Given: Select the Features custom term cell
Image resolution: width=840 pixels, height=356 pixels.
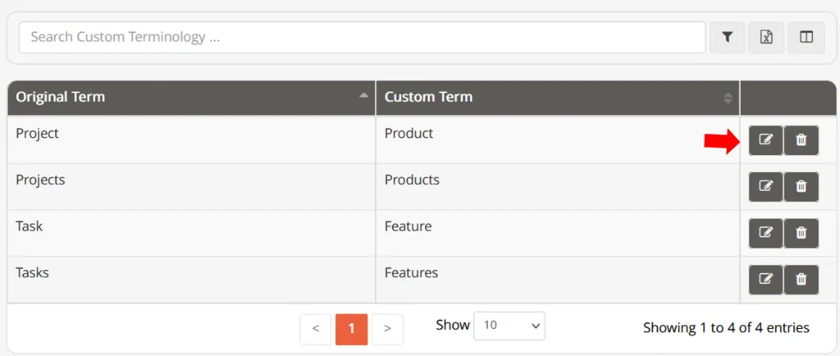Looking at the screenshot, I should click(558, 280).
